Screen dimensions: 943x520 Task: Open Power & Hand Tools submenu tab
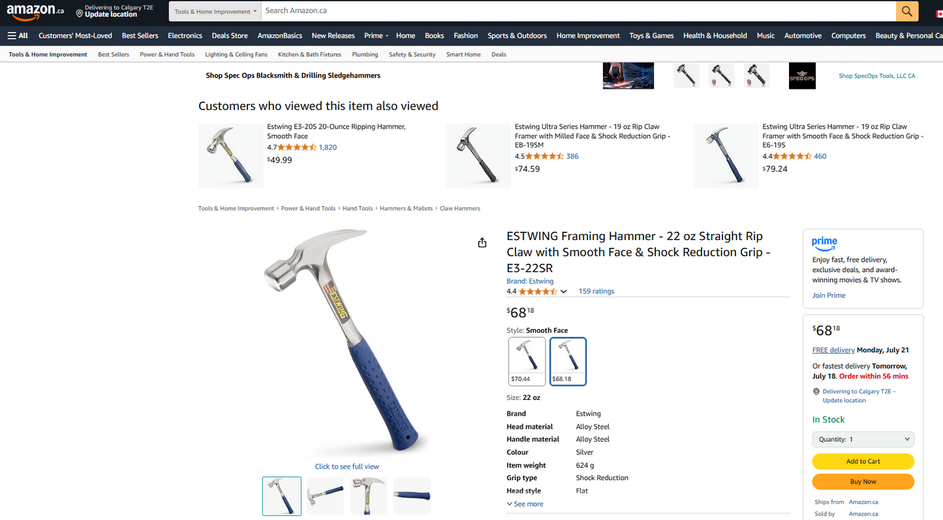(167, 55)
